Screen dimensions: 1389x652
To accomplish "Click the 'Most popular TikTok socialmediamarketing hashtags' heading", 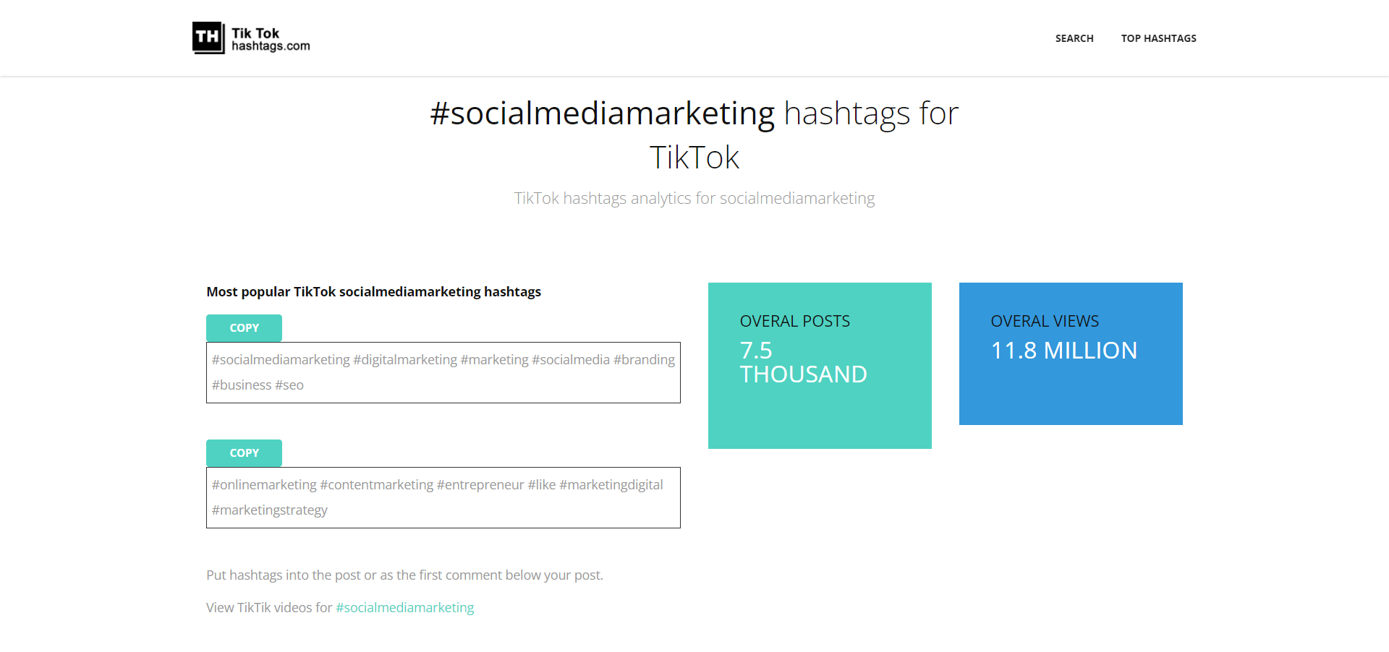I will (x=373, y=292).
